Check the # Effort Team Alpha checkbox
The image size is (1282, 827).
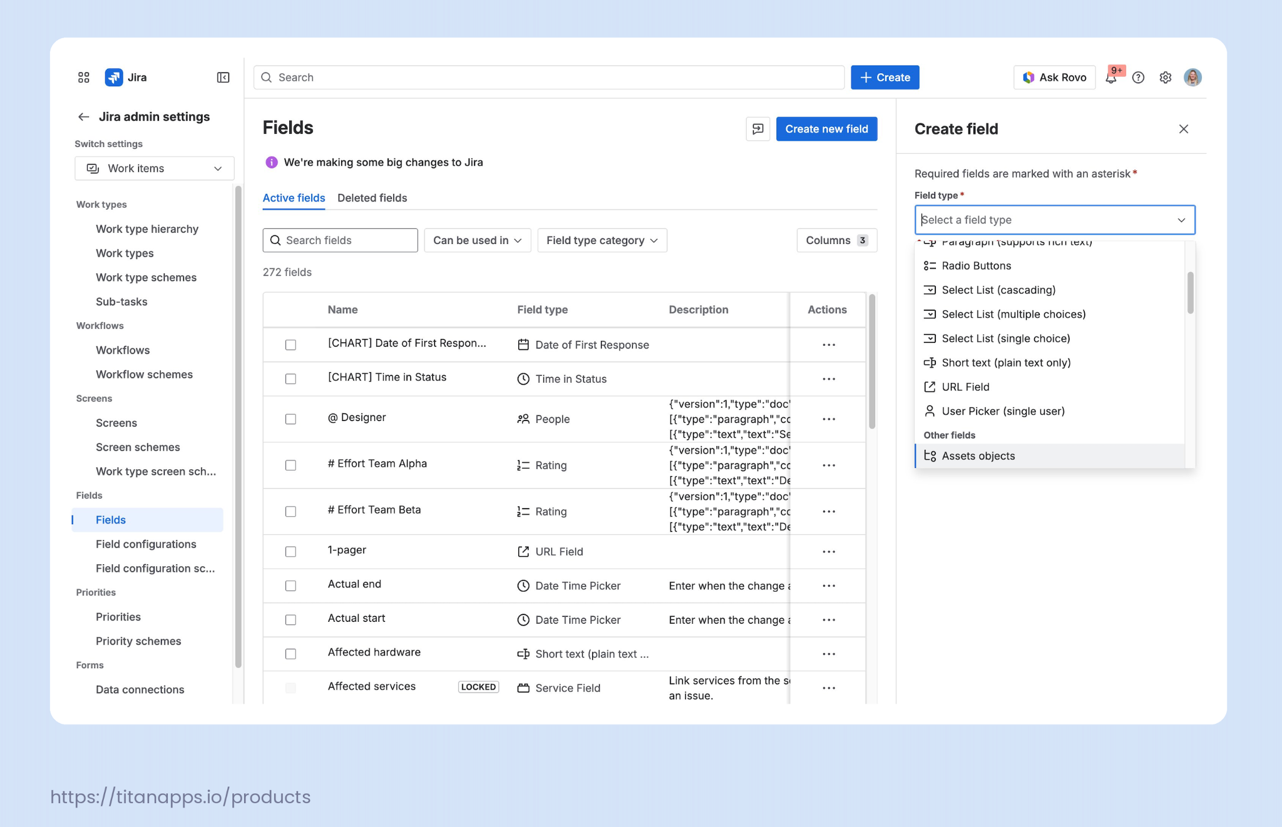tap(290, 465)
